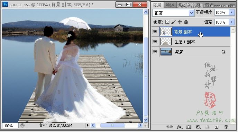Toggle lock all padlock icon
Image resolution: width=238 pixels, height=132 pixels.
[186, 22]
